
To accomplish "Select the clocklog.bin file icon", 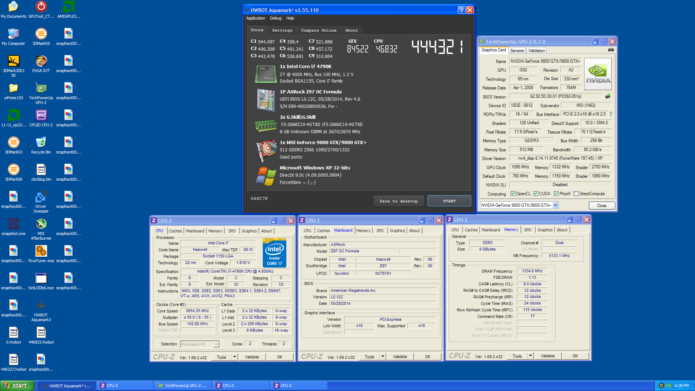I will 41,173.
